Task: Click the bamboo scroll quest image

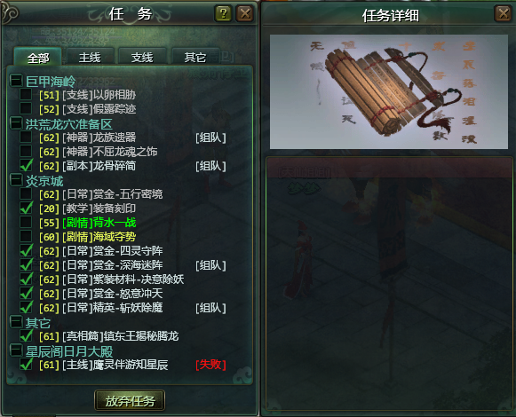Action: tap(389, 91)
